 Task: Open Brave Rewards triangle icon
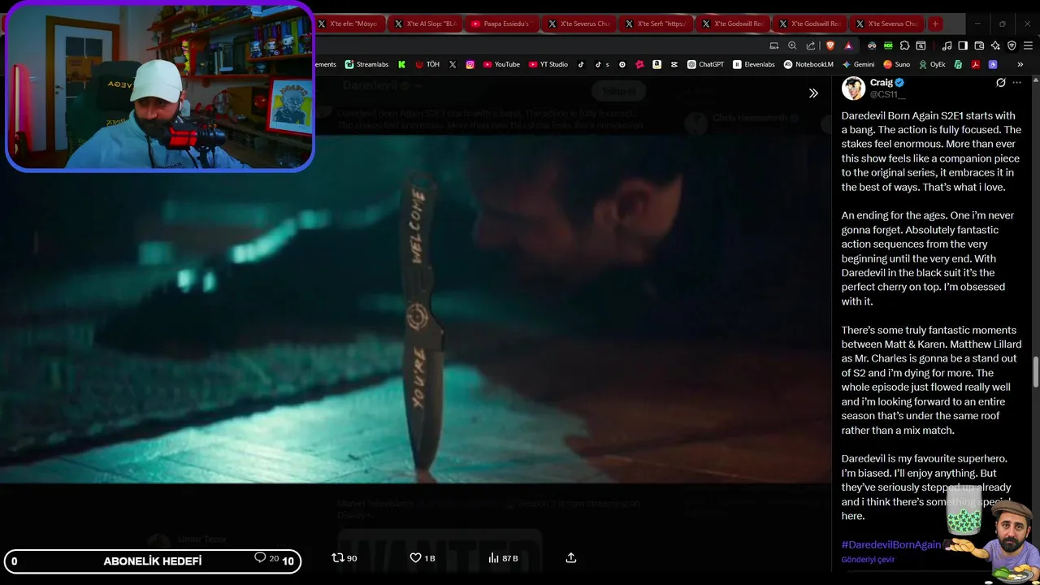click(x=848, y=45)
